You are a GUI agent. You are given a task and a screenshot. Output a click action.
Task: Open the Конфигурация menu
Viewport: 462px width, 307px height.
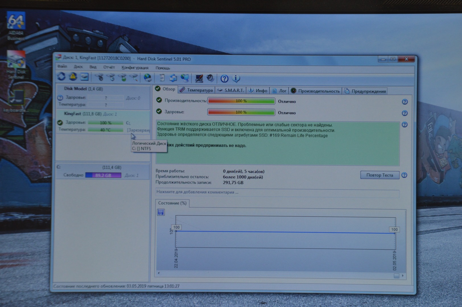coord(135,68)
